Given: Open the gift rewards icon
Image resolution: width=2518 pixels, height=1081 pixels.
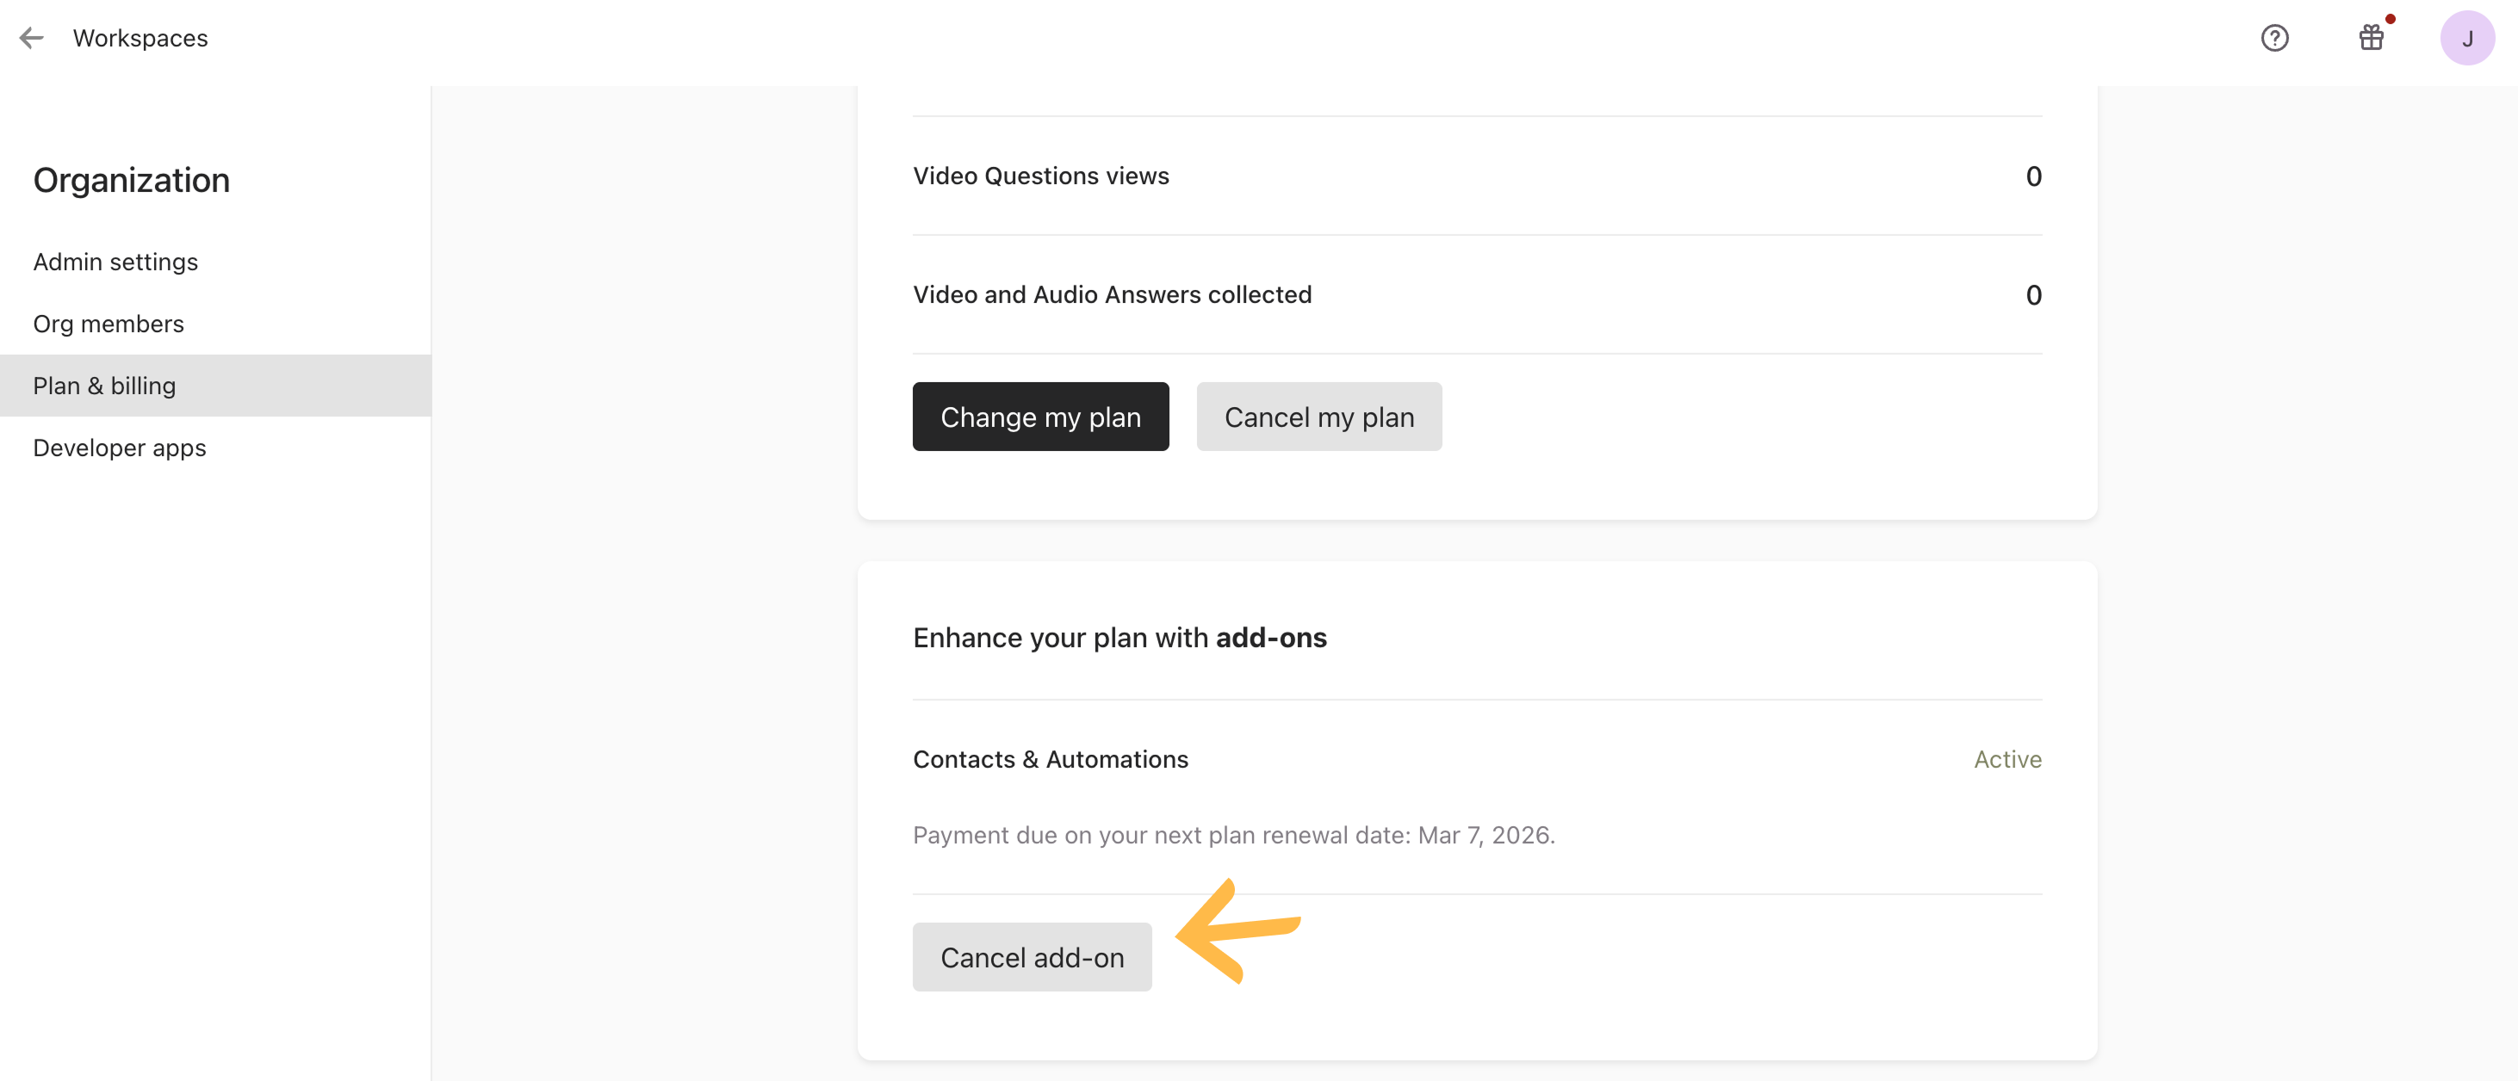Looking at the screenshot, I should (2371, 38).
